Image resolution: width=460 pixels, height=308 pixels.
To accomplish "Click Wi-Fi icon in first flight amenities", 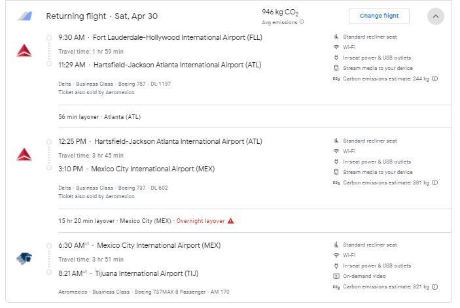I will (336, 47).
